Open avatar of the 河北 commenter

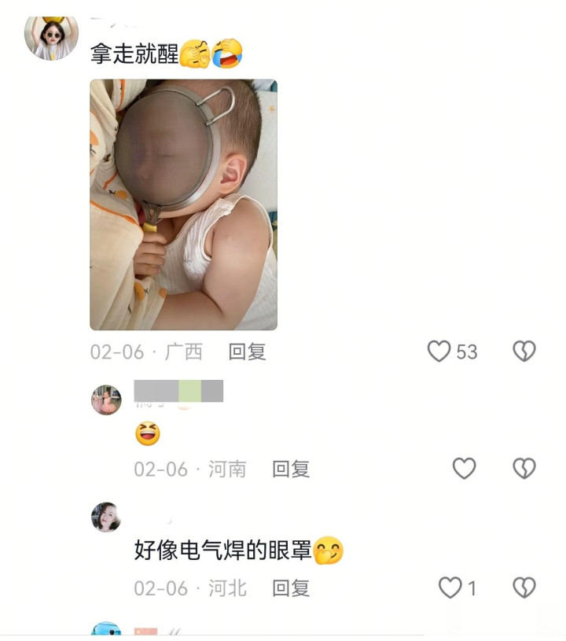tap(106, 518)
